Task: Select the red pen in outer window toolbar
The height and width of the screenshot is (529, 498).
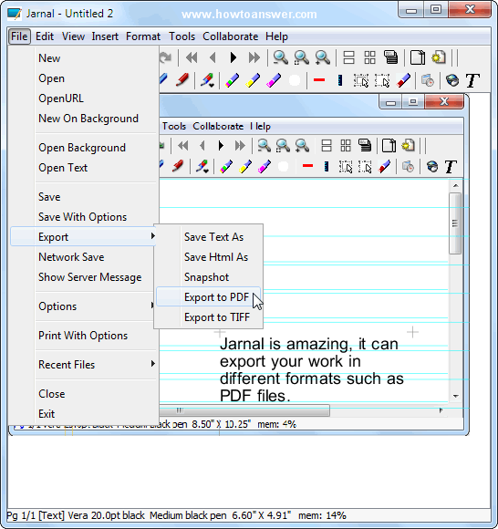Action: [182, 80]
